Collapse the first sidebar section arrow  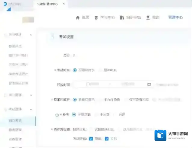(31, 35)
